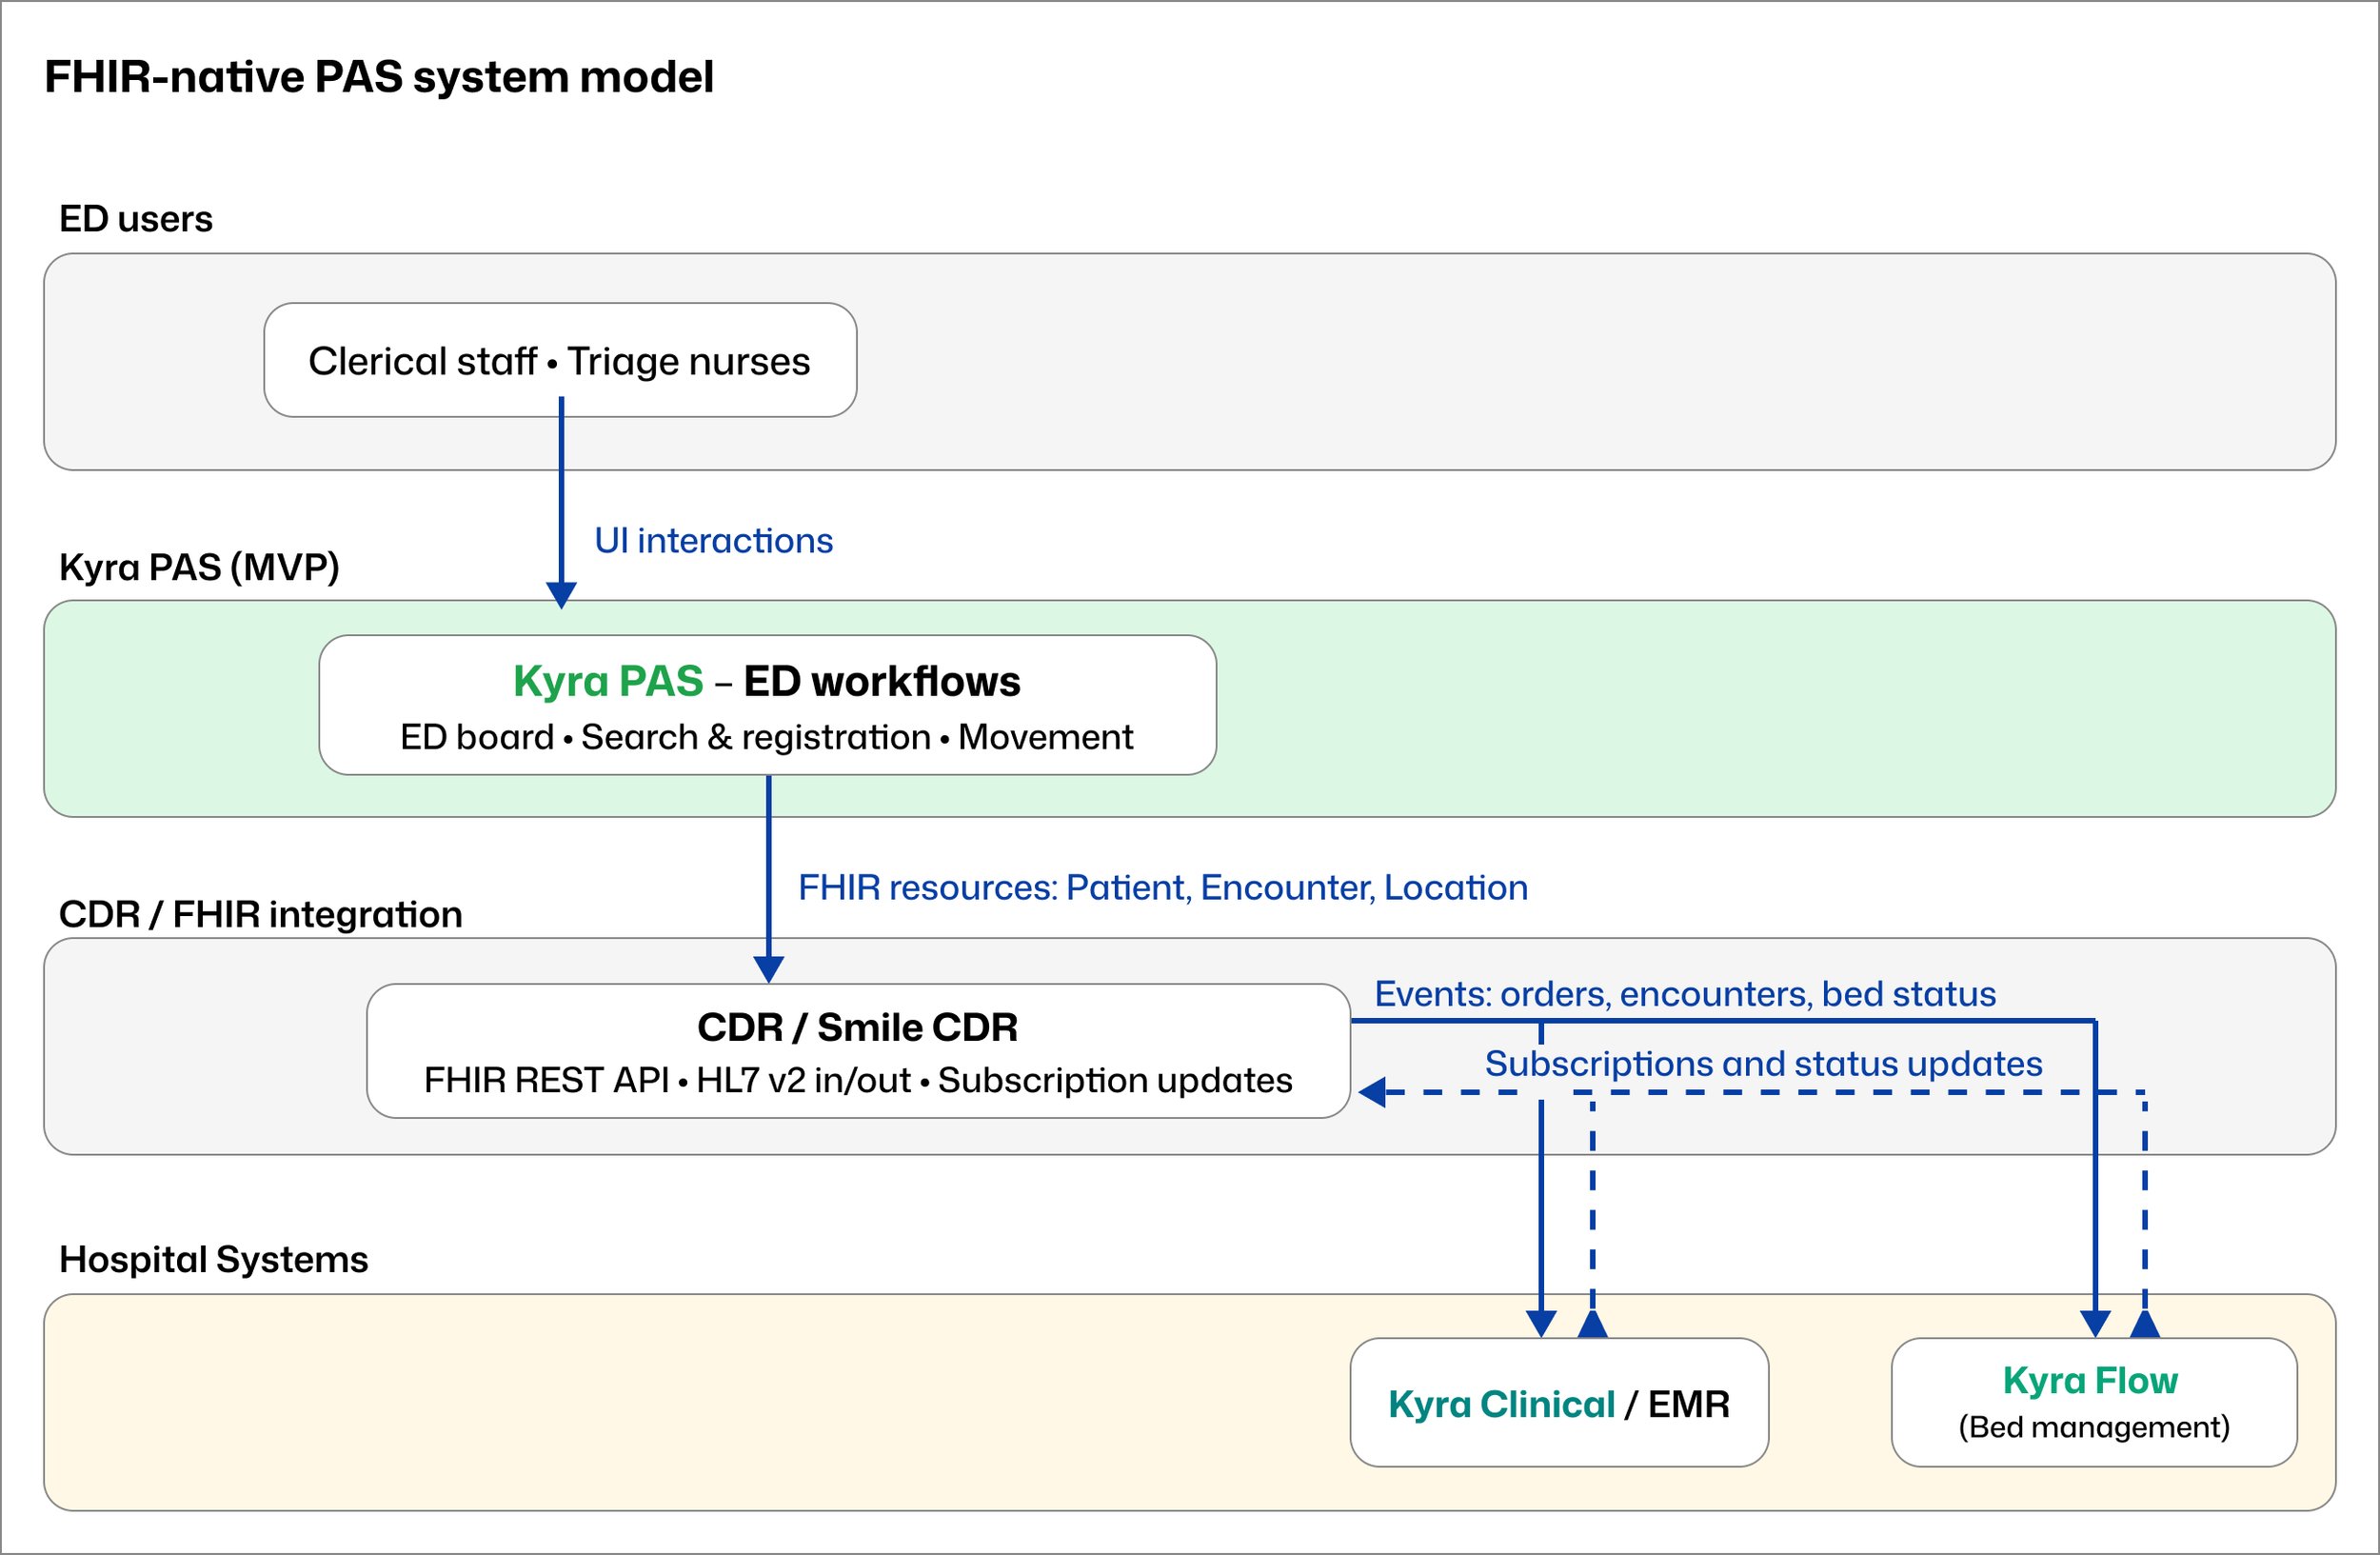Select the ED users section label

(135, 218)
